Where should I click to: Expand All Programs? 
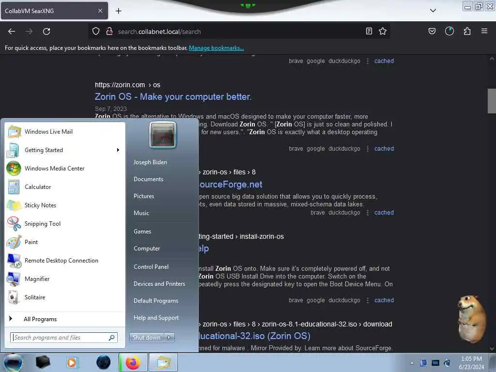[65, 319]
